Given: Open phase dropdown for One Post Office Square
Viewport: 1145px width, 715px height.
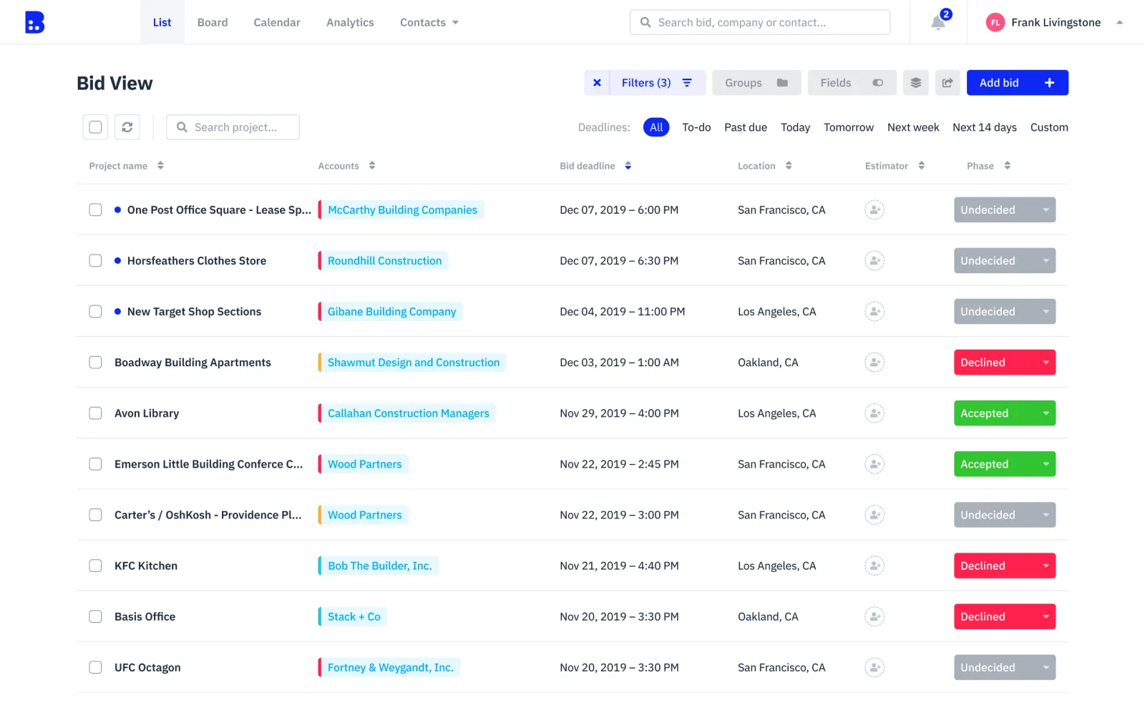Looking at the screenshot, I should click(x=1004, y=210).
